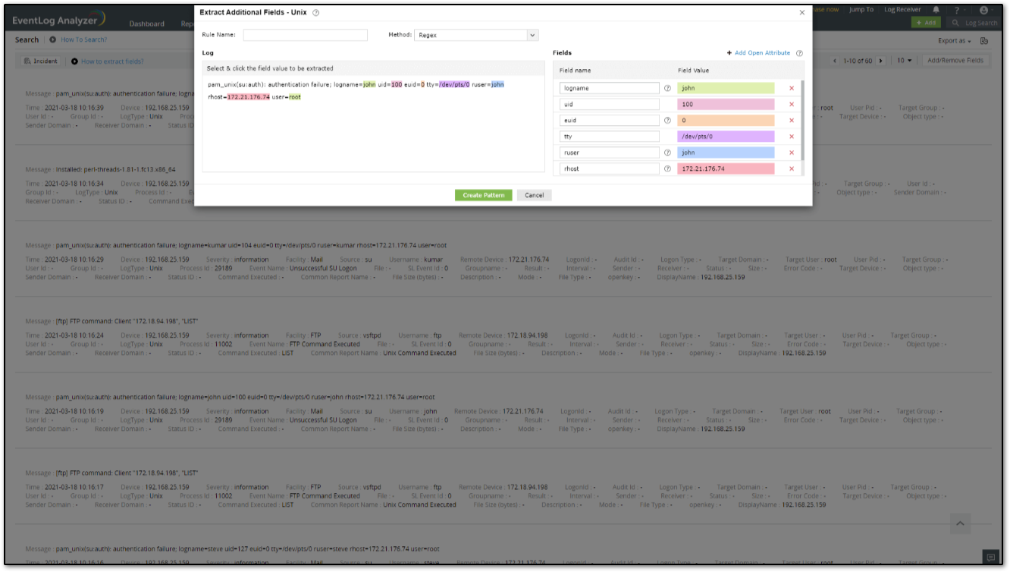
Task: Remove the logname field with its red X
Action: (x=792, y=88)
